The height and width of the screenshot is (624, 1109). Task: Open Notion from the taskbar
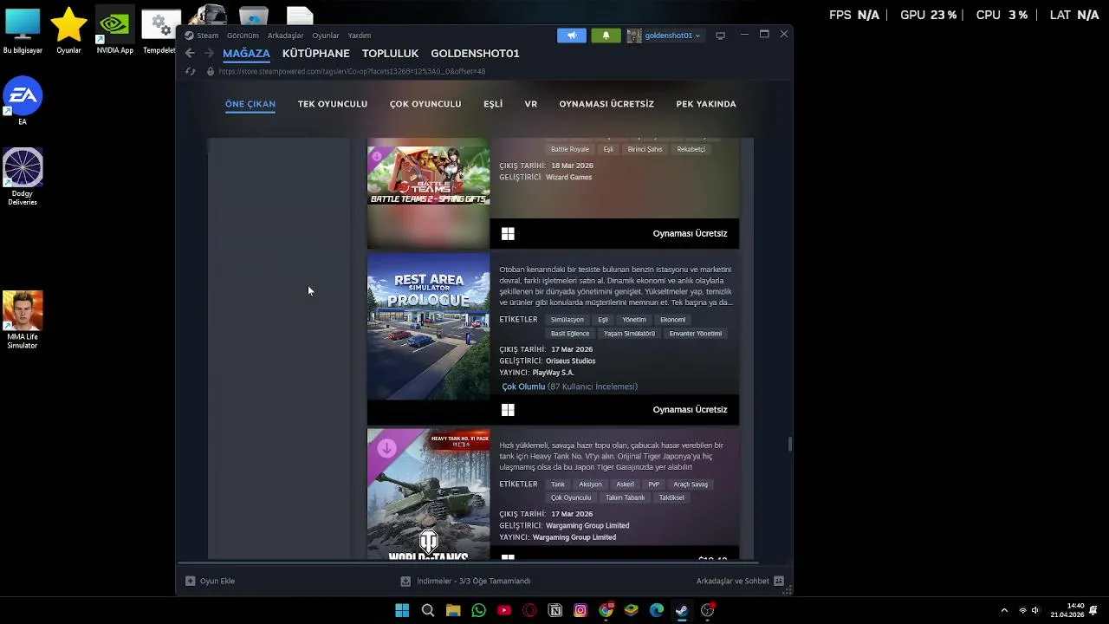tap(555, 610)
